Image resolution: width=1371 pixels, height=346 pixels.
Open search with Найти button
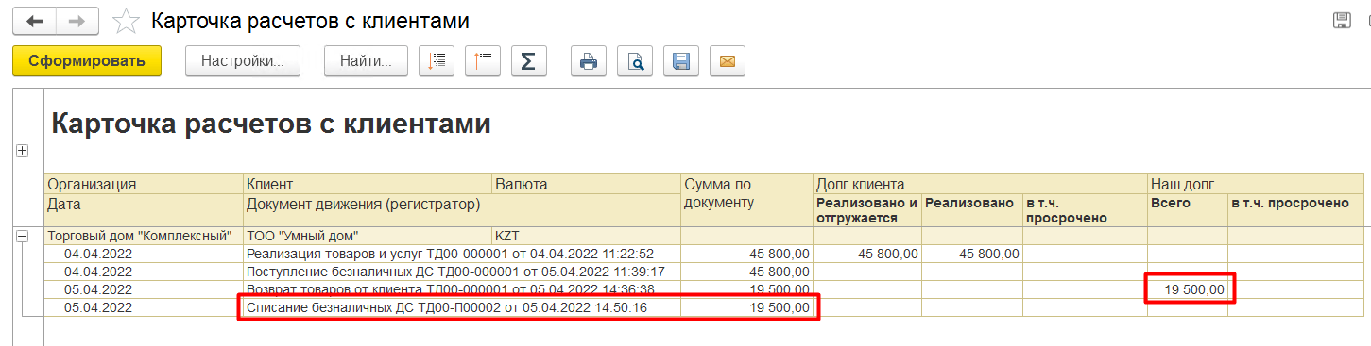point(366,61)
